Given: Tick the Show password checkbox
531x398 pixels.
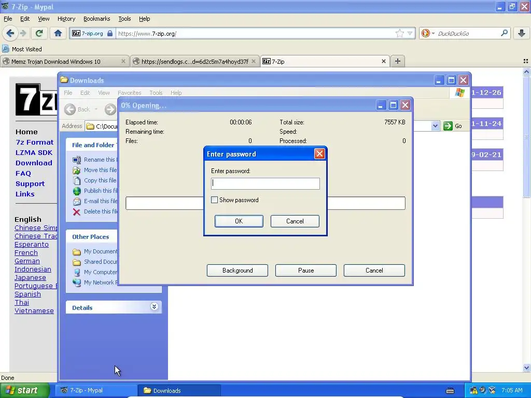Looking at the screenshot, I should click(x=214, y=200).
